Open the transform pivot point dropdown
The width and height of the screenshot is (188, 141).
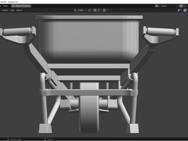pos(90,10)
